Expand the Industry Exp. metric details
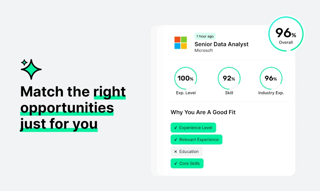 pos(271,78)
